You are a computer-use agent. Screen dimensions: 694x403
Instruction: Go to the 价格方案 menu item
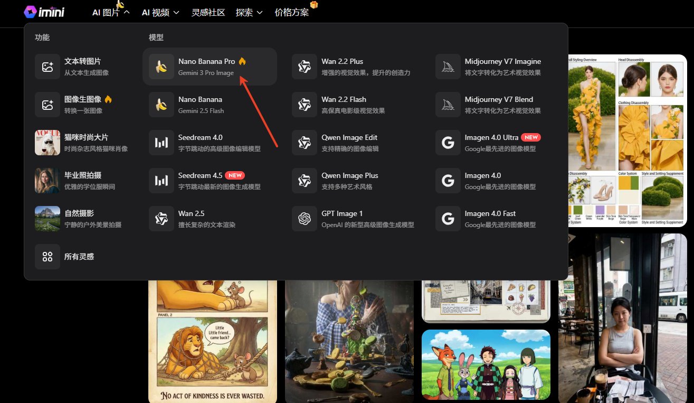tap(291, 12)
